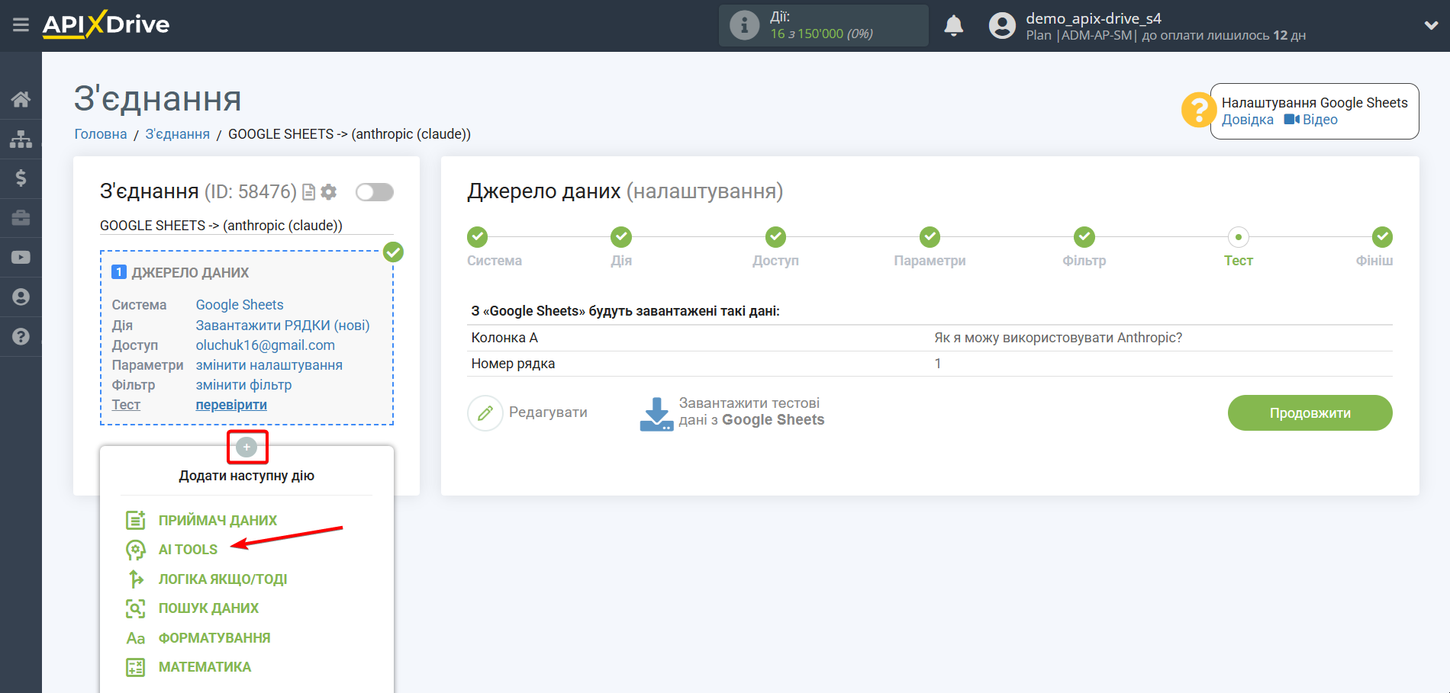Open the home icon in the sidebar

[21, 99]
